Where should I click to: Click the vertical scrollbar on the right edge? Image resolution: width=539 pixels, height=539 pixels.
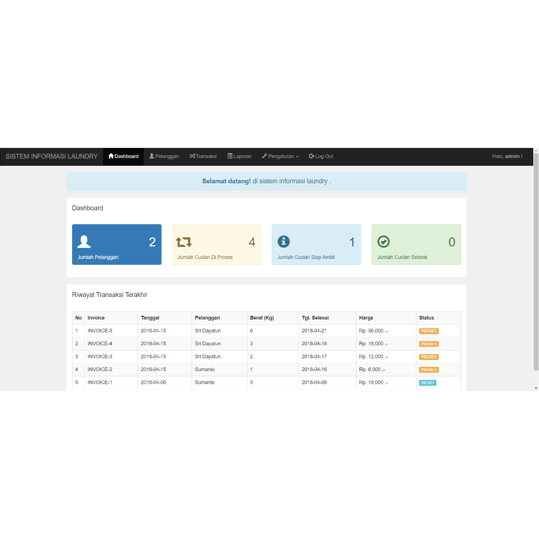pos(535,263)
